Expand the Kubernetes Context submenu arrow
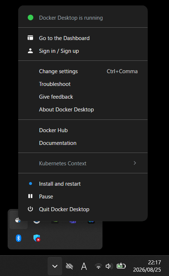169x276 pixels. point(135,163)
